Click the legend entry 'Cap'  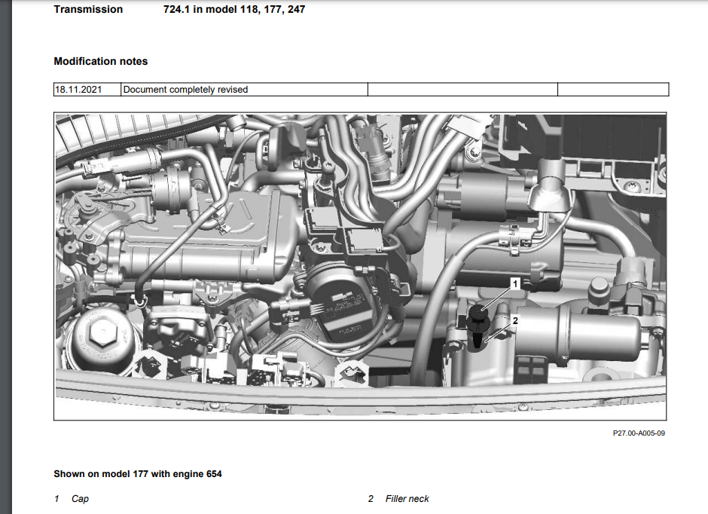tap(80, 499)
